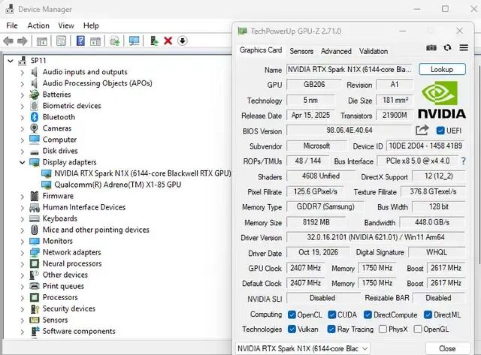Collapse the Display adapters node
Viewport: 481px width, 355px height.
pyautogui.click(x=22, y=162)
